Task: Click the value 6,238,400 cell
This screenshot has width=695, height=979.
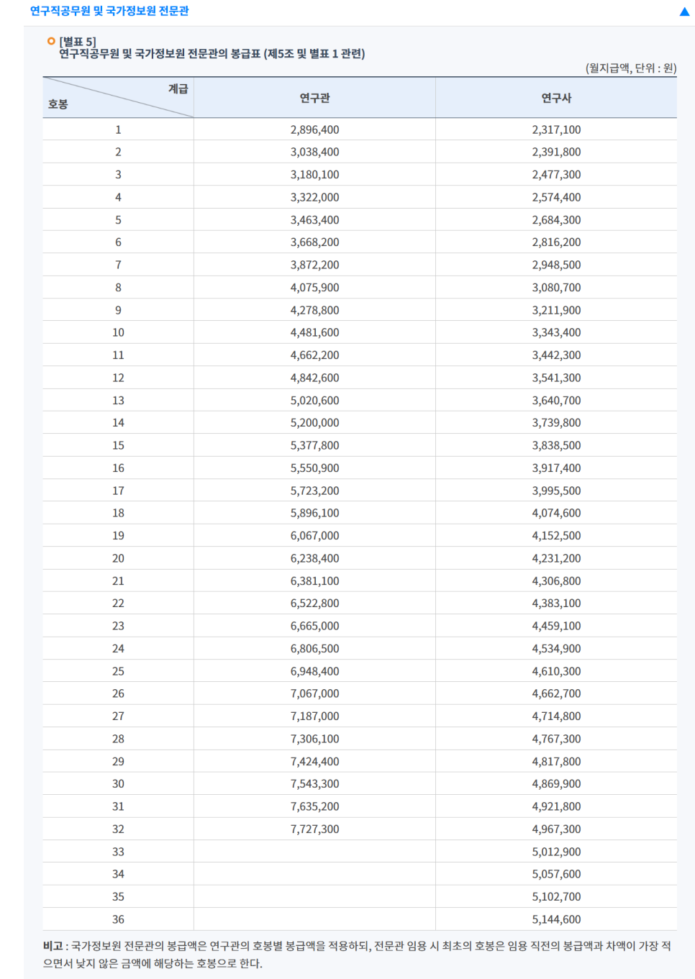Action: [314, 558]
